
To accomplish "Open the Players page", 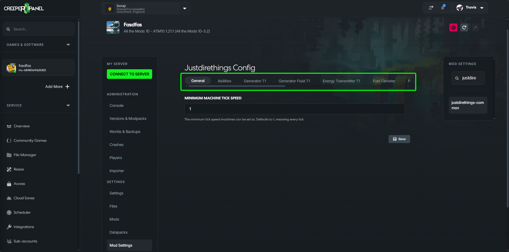I will (x=116, y=158).
